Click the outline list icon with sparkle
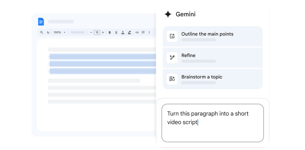This screenshot has width=305, height=150. [172, 36]
